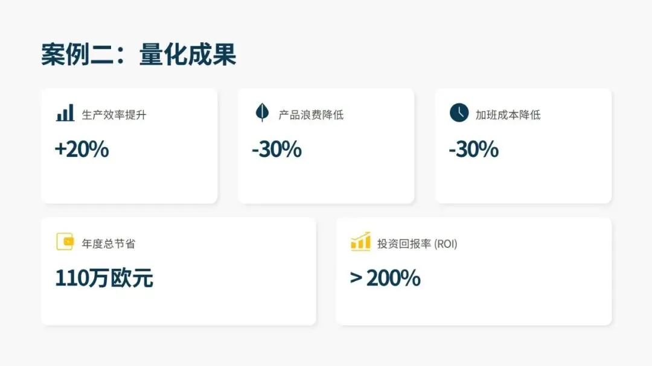Click the leaf icon beside 产品浪费降低
The image size is (652, 366).
pyautogui.click(x=261, y=112)
